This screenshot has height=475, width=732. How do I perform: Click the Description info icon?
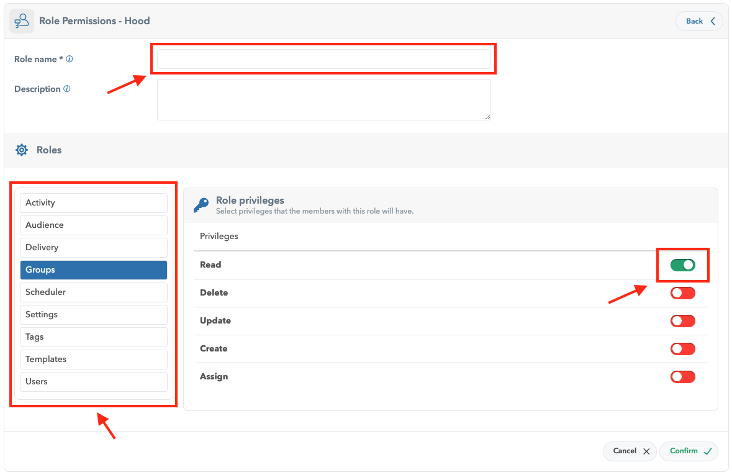[x=67, y=89]
